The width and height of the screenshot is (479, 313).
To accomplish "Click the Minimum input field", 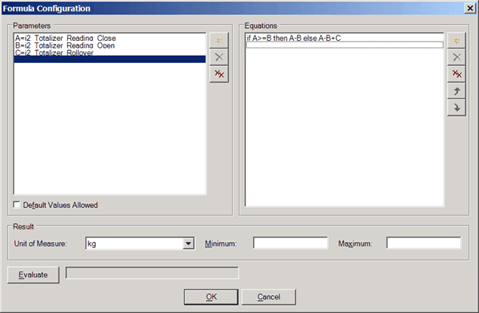I will pyautogui.click(x=290, y=243).
